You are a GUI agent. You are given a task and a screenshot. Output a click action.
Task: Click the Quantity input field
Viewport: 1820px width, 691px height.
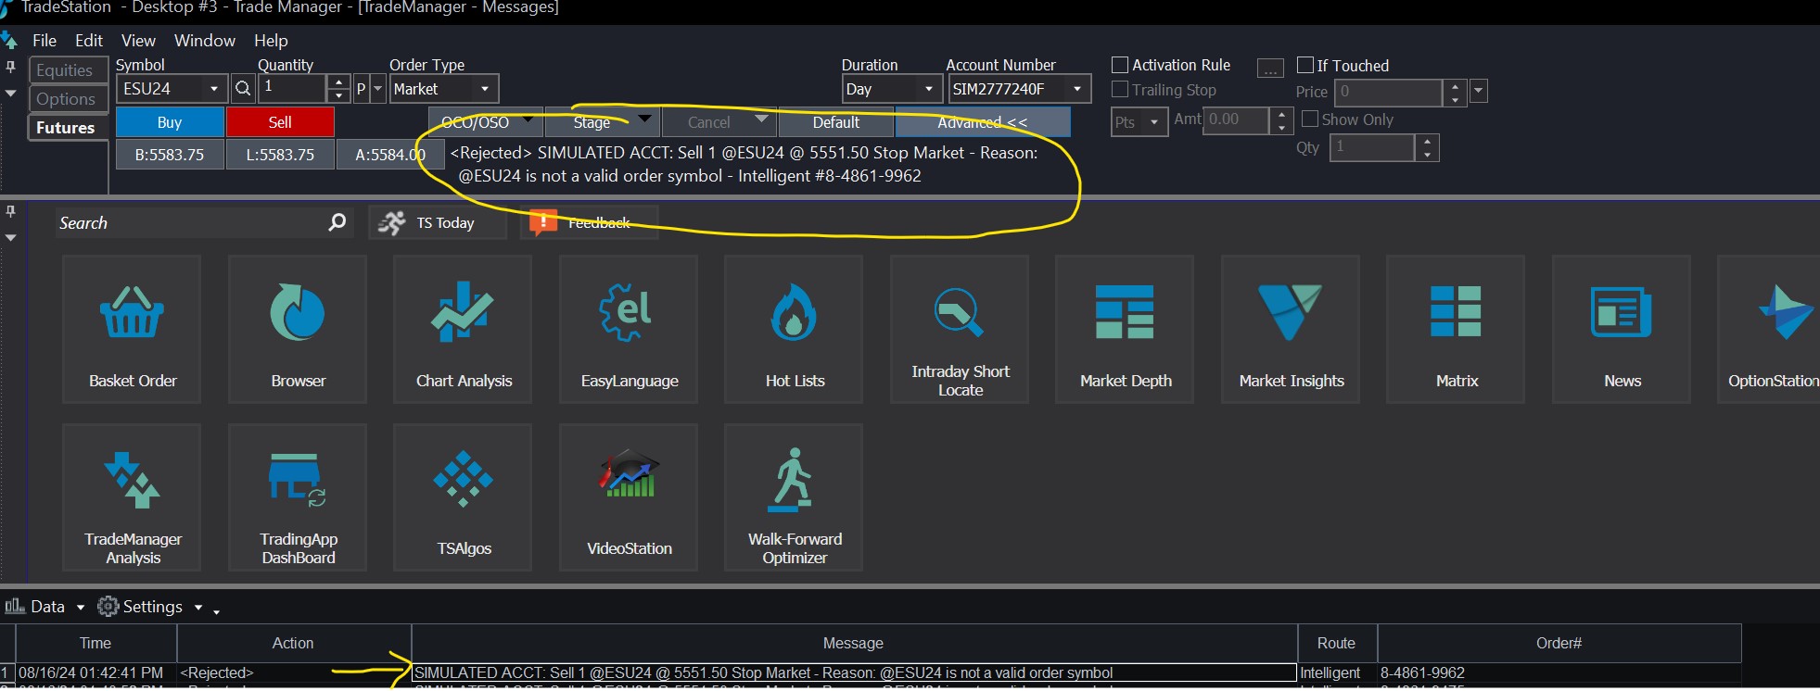pyautogui.click(x=293, y=89)
